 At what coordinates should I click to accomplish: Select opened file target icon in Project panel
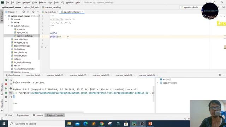click(24, 12)
